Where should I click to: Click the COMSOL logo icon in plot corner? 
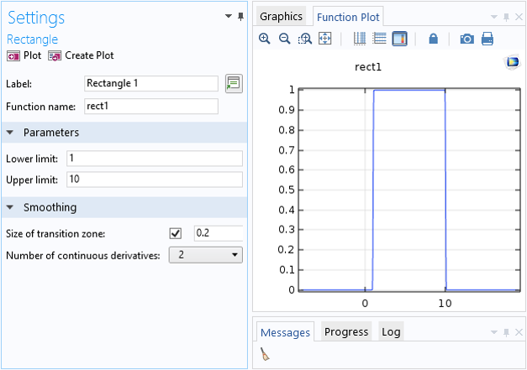coord(511,62)
